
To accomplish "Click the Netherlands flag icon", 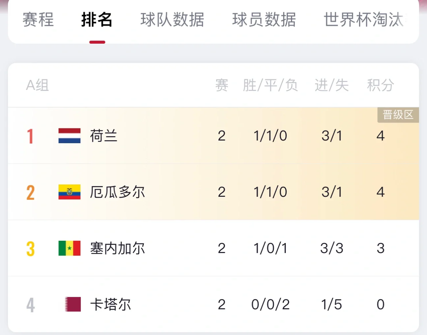I will click(69, 136).
